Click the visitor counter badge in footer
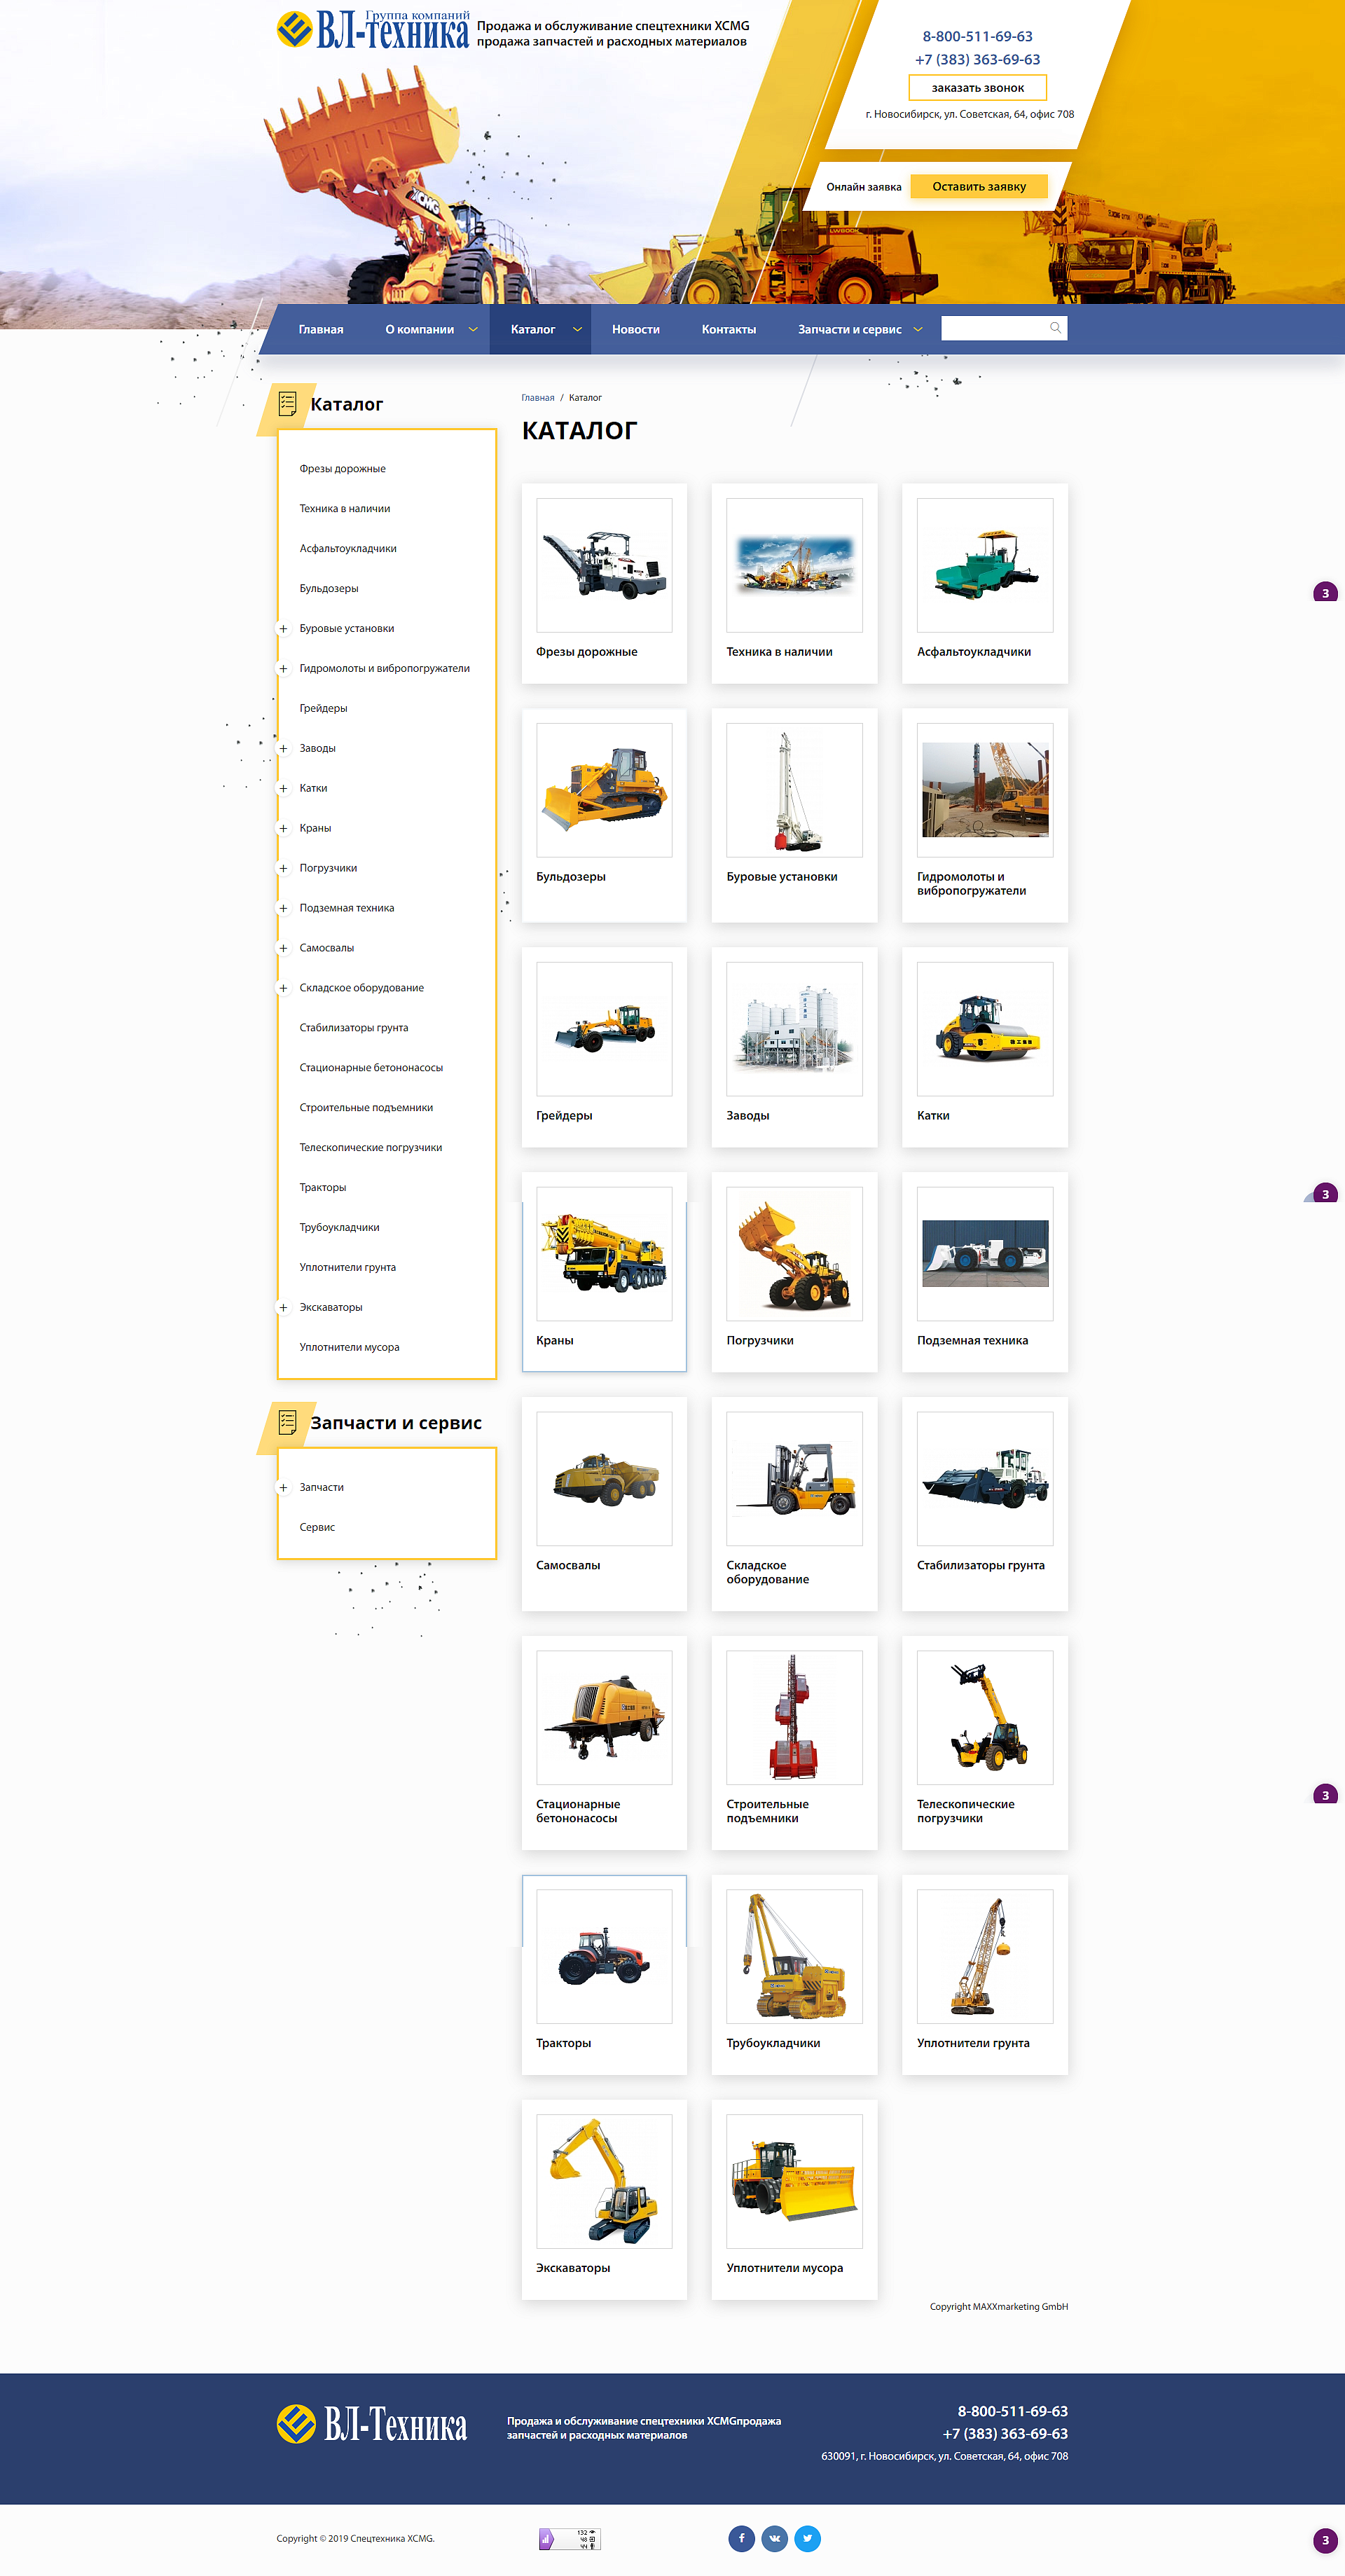 point(569,2538)
